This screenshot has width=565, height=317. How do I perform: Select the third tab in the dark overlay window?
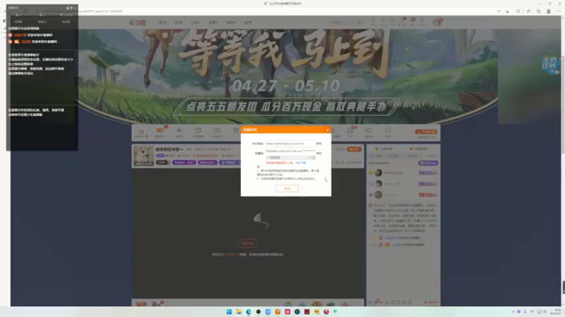(x=66, y=22)
